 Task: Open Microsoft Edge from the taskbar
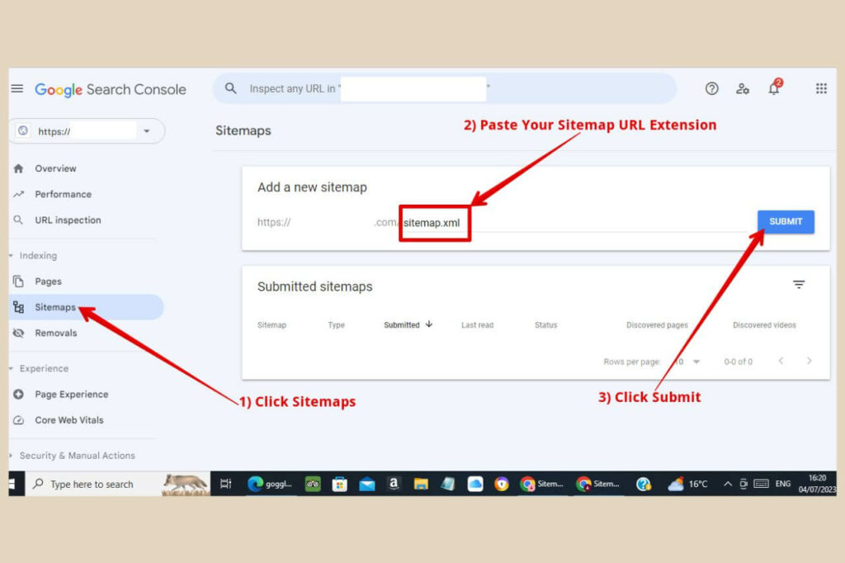click(x=270, y=484)
